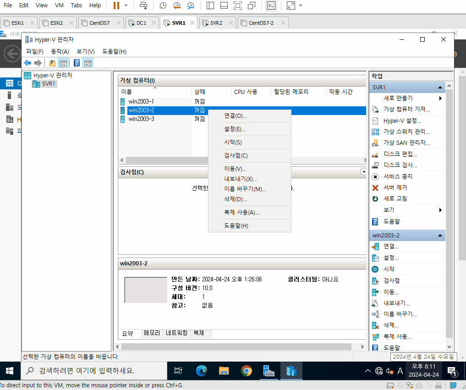466x390 pixels.
Task: Open the dropdown arrow beside VMware pause button
Action: point(126,5)
